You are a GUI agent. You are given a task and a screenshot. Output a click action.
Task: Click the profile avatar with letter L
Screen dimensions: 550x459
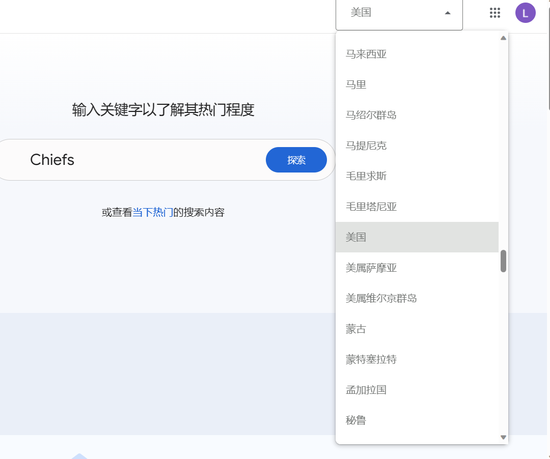(x=525, y=13)
